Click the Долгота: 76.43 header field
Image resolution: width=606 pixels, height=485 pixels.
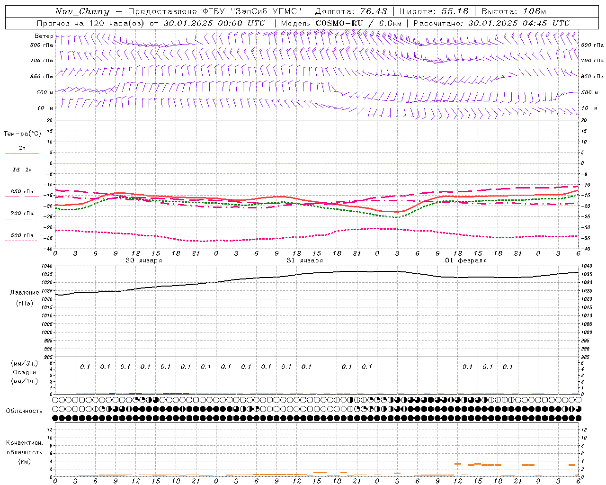click(351, 11)
